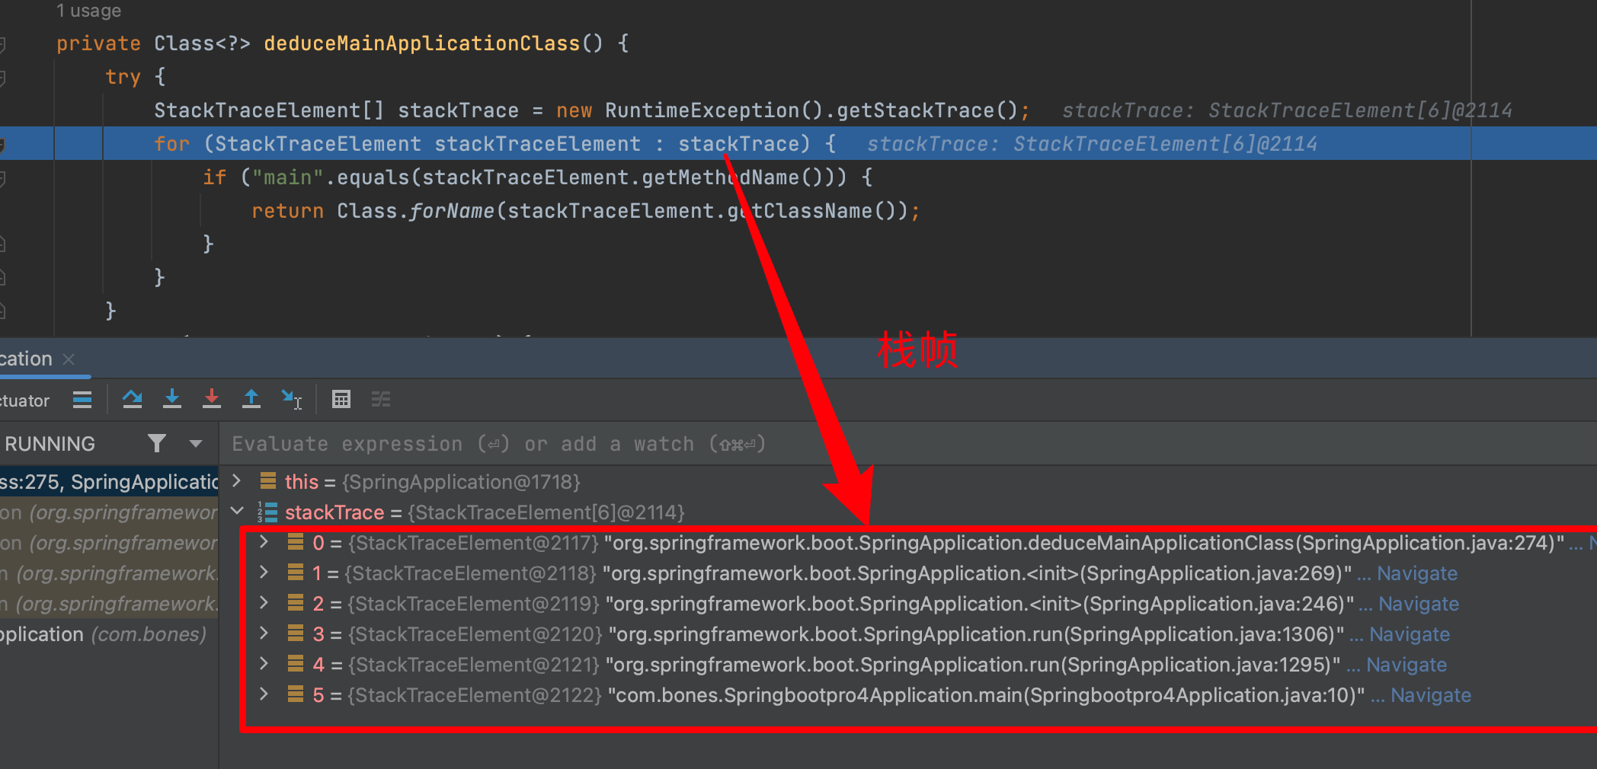Select the frame at line 275 SpringApplication
This screenshot has width=1597, height=769.
(x=109, y=482)
